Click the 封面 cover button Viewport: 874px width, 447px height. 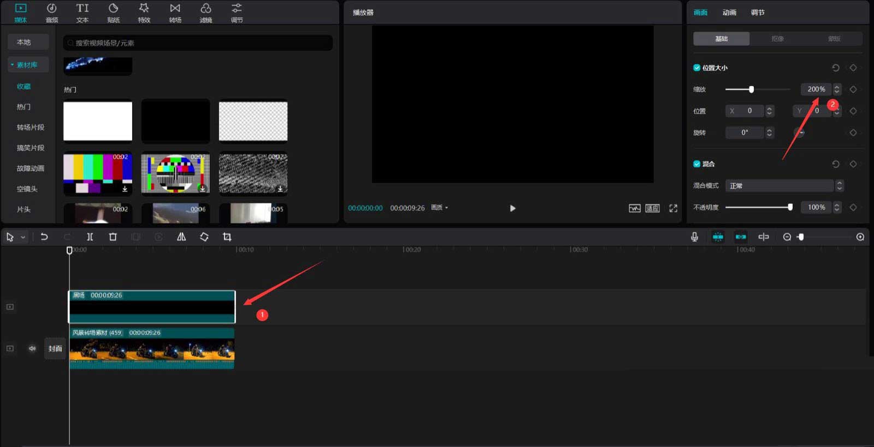[x=55, y=348]
